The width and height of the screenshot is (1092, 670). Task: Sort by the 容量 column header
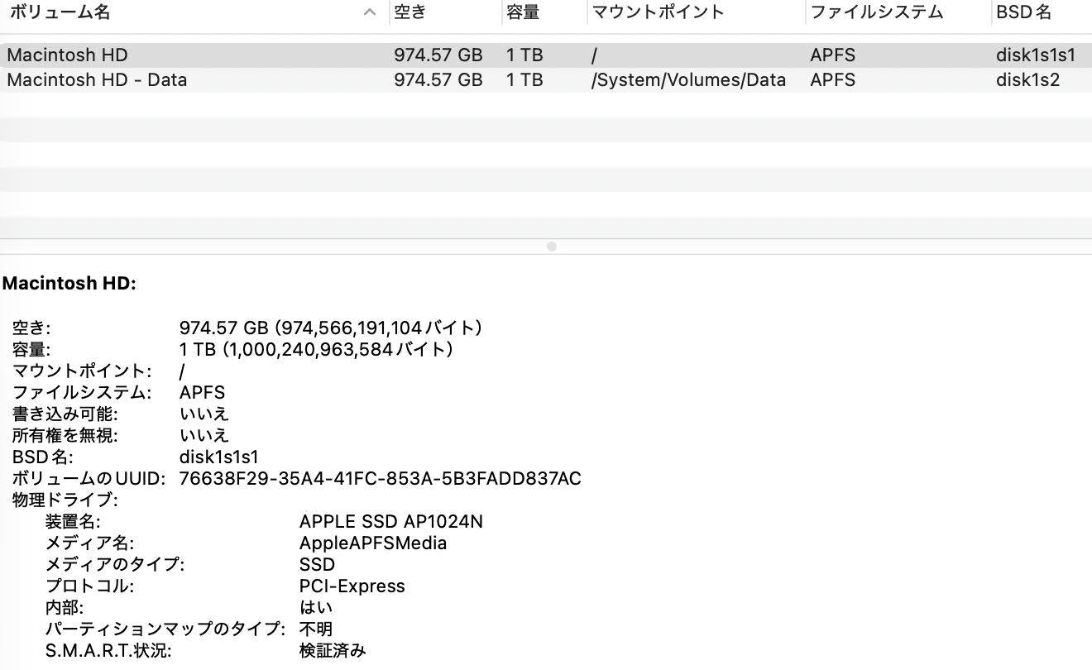pyautogui.click(x=523, y=12)
